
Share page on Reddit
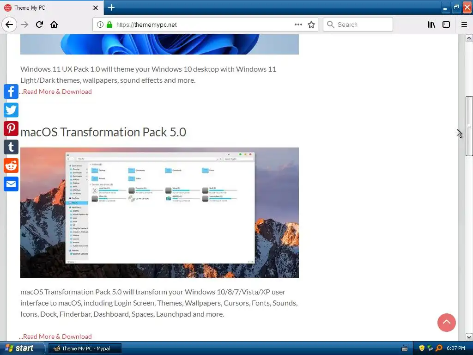[x=11, y=165]
